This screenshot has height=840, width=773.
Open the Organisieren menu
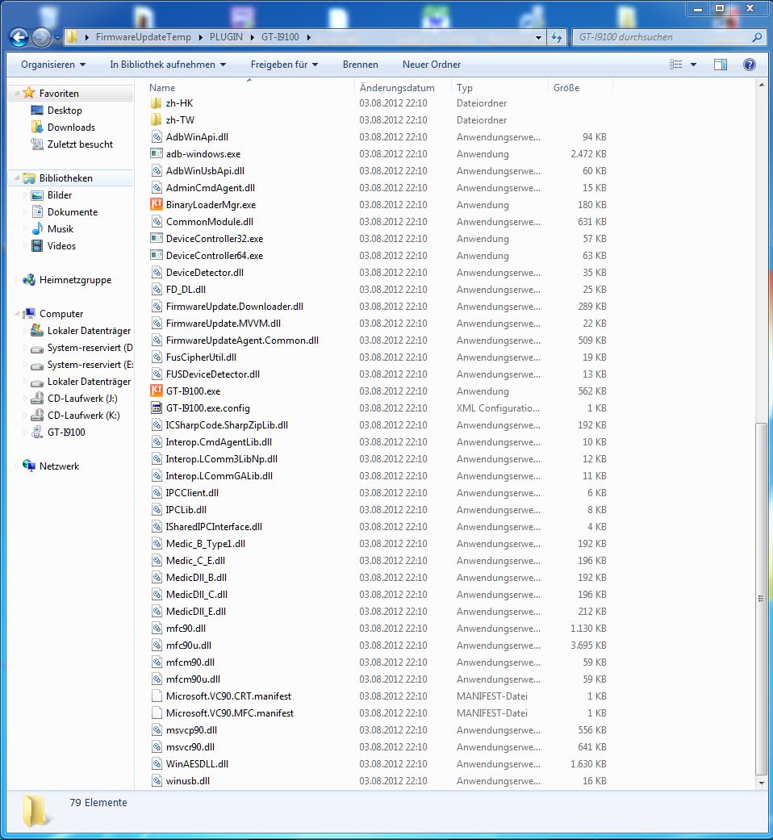click(53, 65)
